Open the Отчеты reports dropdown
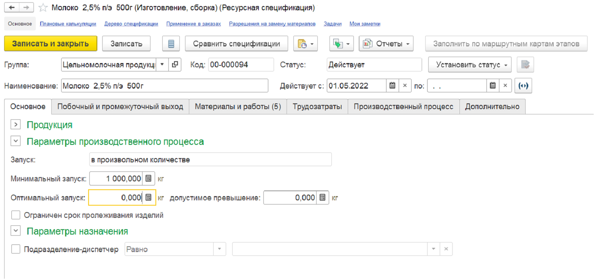 [386, 44]
